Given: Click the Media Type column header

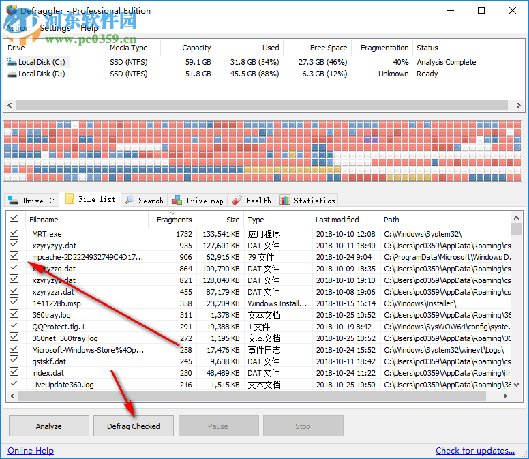Looking at the screenshot, I should [133, 48].
